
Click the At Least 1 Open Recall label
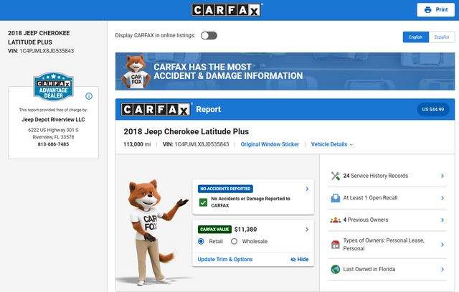tap(370, 198)
